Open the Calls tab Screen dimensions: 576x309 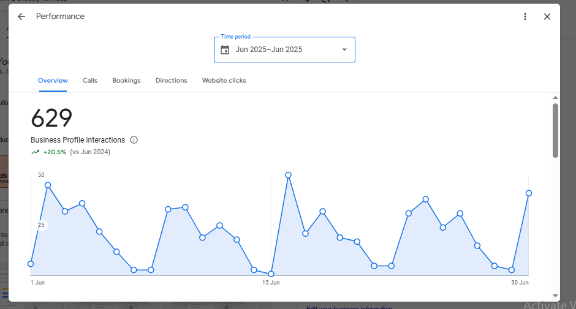[x=90, y=81]
